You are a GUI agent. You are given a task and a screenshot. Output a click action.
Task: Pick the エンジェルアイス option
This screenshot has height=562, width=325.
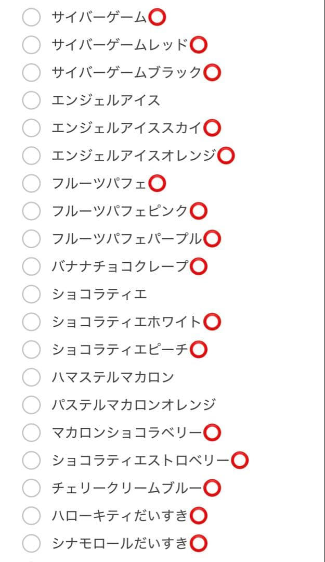(x=31, y=101)
